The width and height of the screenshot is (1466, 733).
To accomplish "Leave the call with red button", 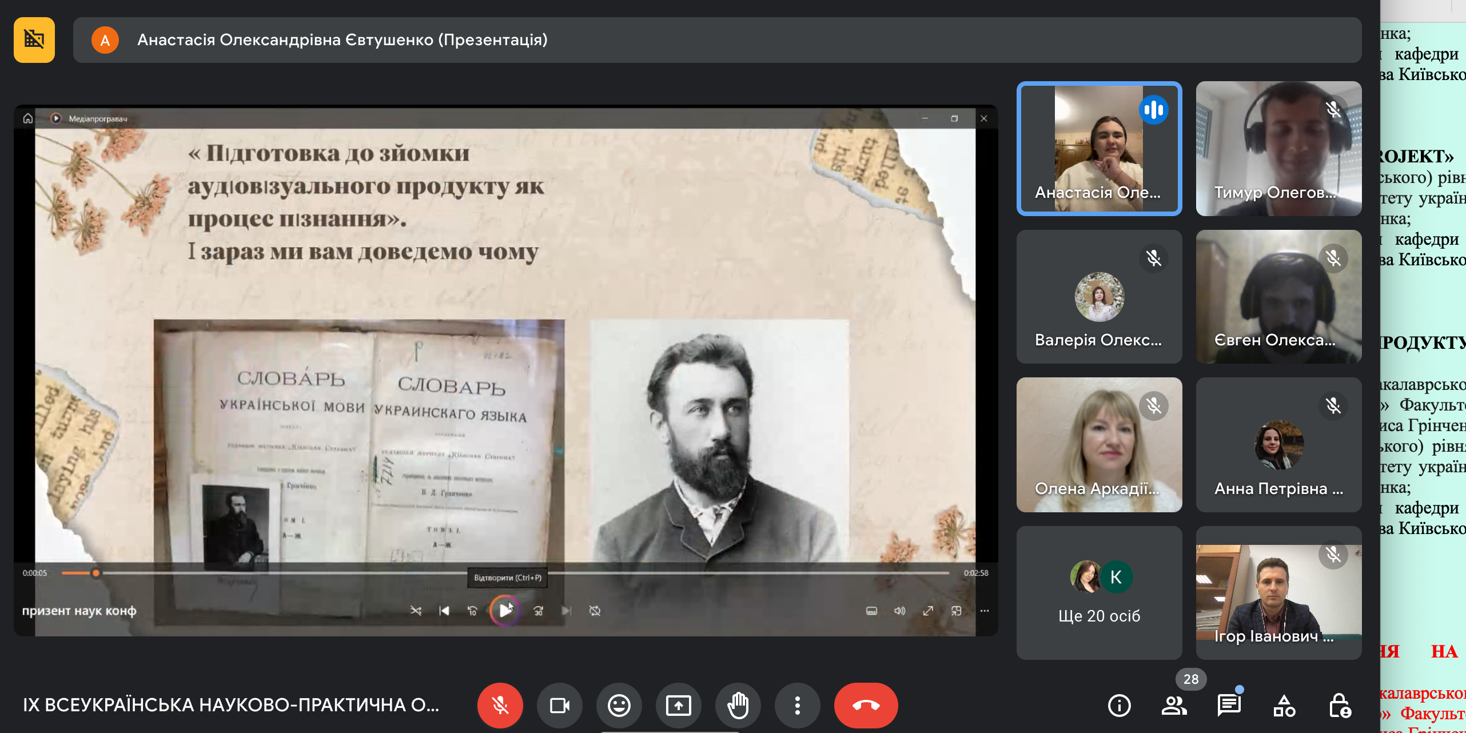I will (866, 705).
